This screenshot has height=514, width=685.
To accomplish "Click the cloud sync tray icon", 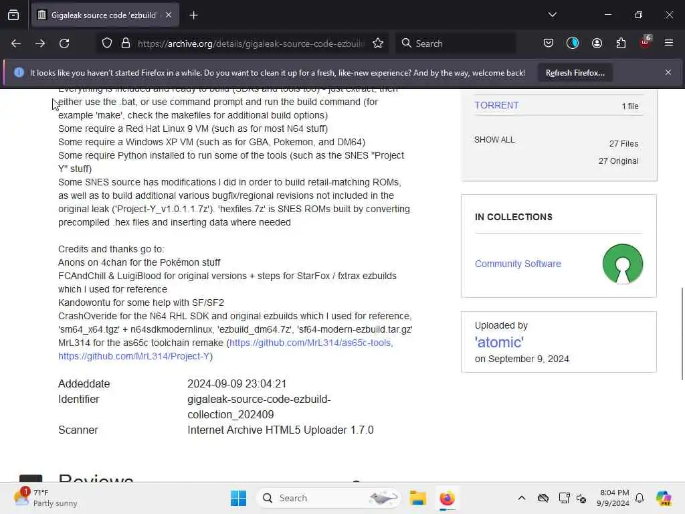I will pyautogui.click(x=543, y=498).
